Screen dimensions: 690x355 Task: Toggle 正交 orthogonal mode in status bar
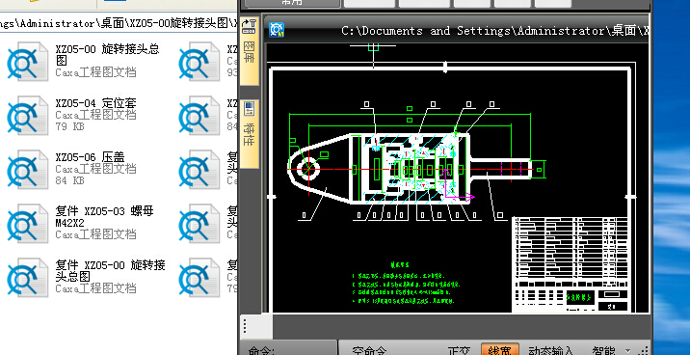[x=459, y=350]
